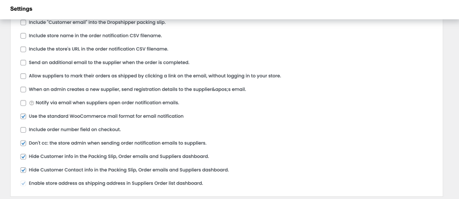459x199 pixels.
Task: Click the 'Enable store address as shipping address' label text
Action: [x=116, y=183]
